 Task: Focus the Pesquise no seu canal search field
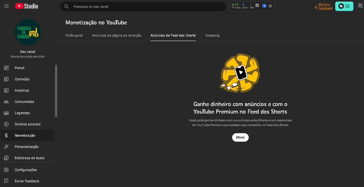pyautogui.click(x=143, y=7)
